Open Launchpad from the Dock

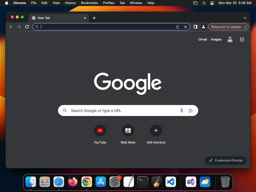pyautogui.click(x=45, y=182)
